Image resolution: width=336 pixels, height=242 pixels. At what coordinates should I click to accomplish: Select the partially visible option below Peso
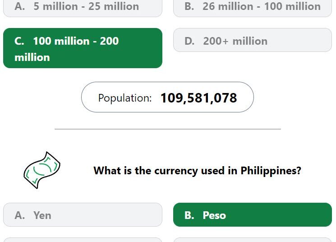[x=253, y=240]
